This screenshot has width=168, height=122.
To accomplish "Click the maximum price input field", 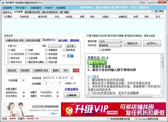I will pos(36,46).
